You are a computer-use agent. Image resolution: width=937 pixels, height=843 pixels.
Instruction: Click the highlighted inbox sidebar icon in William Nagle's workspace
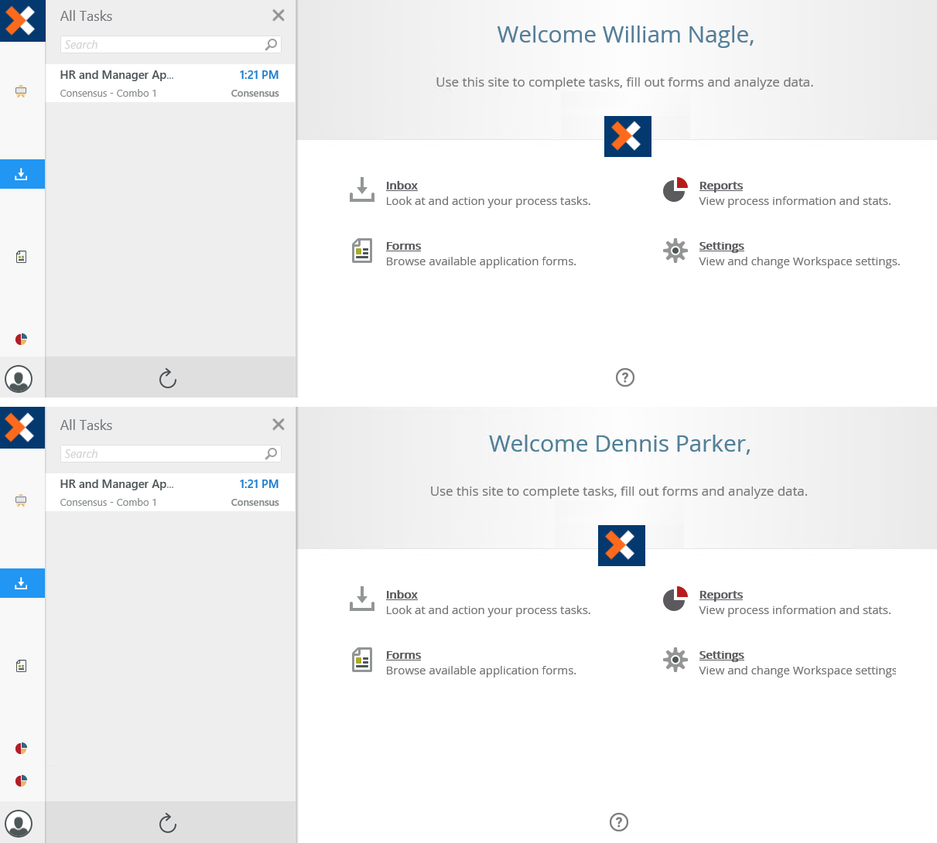tap(22, 174)
